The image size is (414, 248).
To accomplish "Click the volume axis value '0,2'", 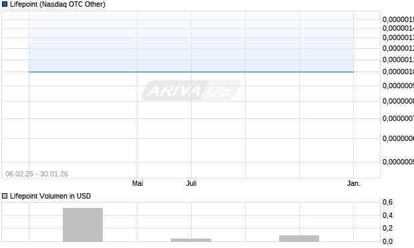I will (387, 228).
